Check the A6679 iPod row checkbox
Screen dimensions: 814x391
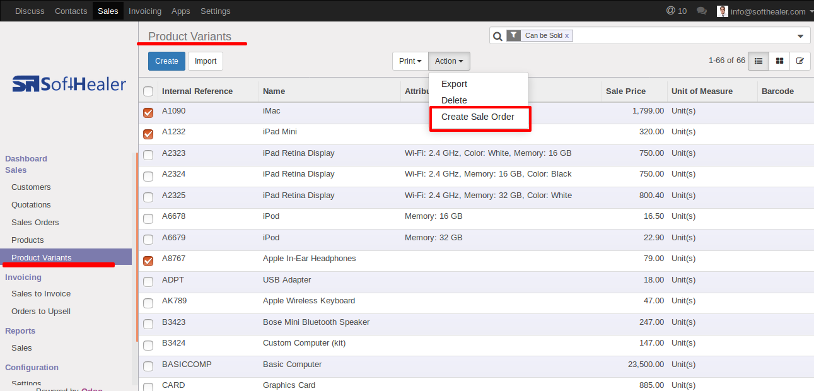tap(148, 240)
